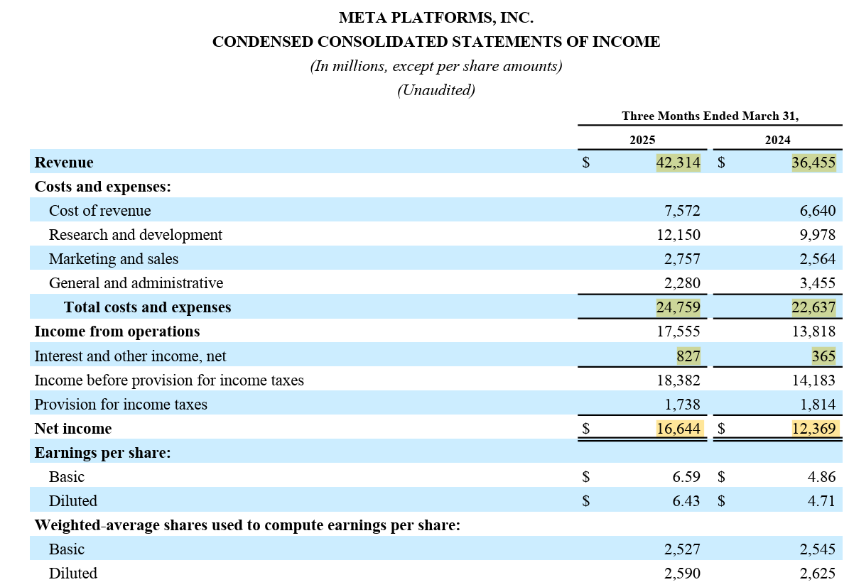Click 'Three Months Ended March 31,' header
The width and height of the screenshot is (849, 587).
click(710, 116)
